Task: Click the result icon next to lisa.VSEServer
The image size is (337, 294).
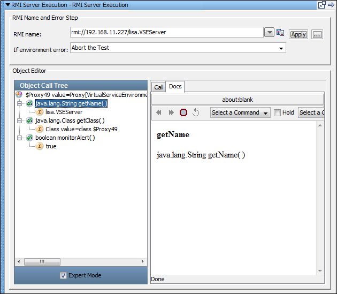Action: point(40,112)
